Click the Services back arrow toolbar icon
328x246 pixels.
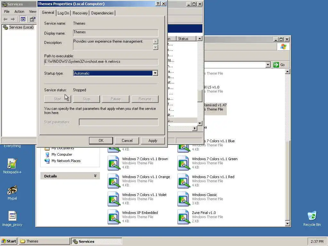pyautogui.click(x=5, y=19)
